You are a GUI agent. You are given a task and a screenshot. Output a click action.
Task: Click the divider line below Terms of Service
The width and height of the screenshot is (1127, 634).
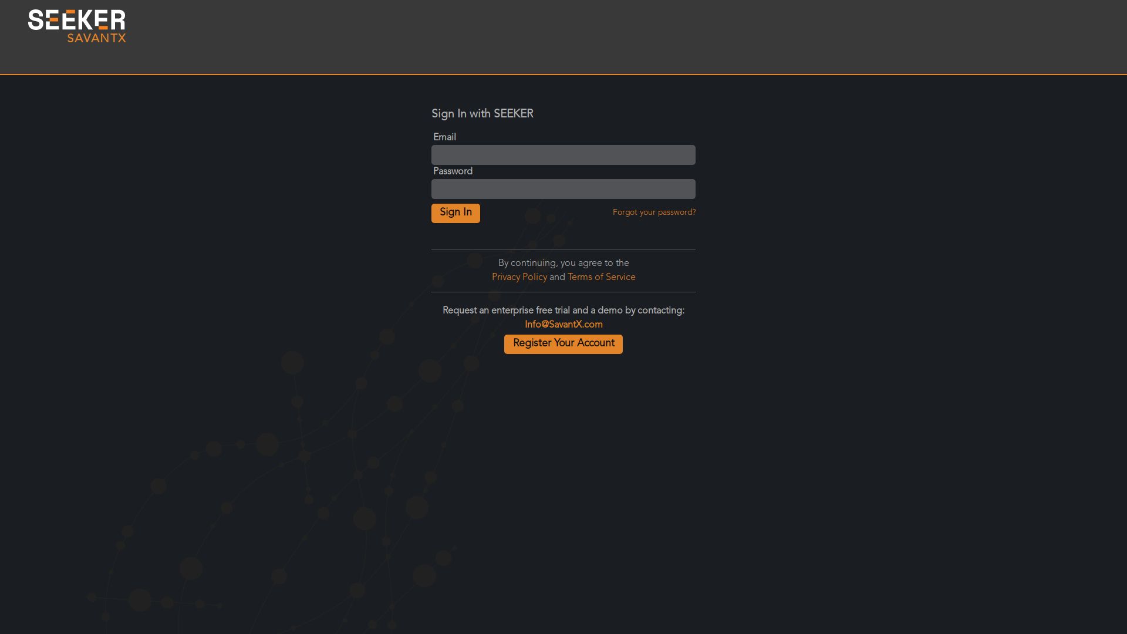point(563,292)
